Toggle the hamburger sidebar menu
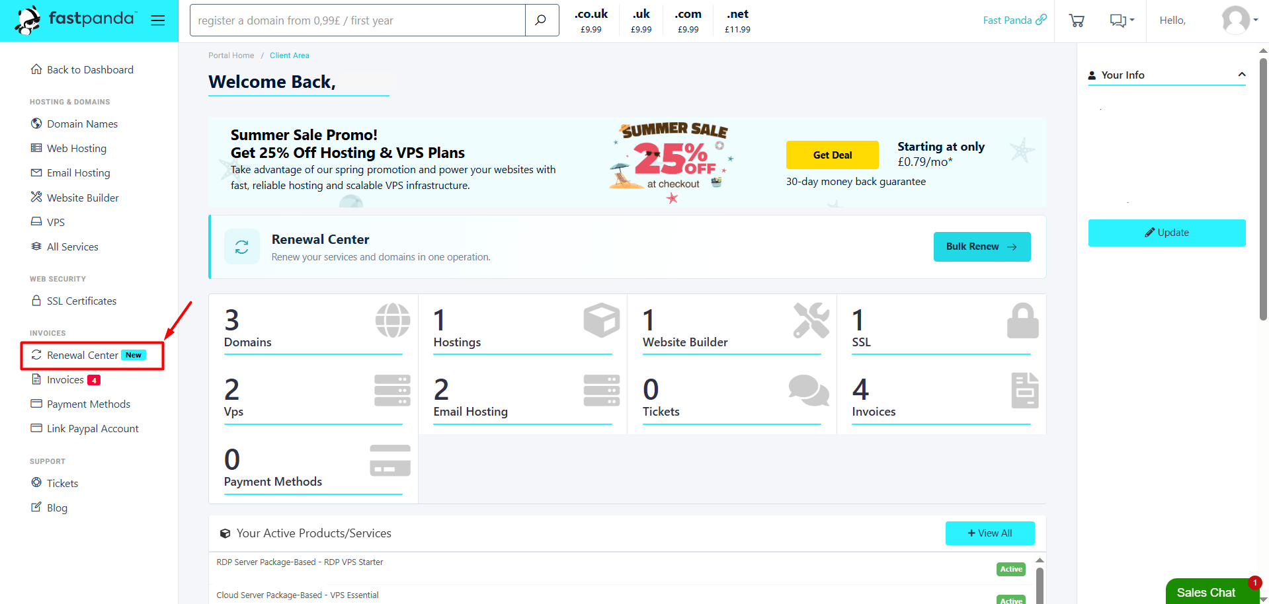This screenshot has width=1269, height=604. click(x=157, y=20)
